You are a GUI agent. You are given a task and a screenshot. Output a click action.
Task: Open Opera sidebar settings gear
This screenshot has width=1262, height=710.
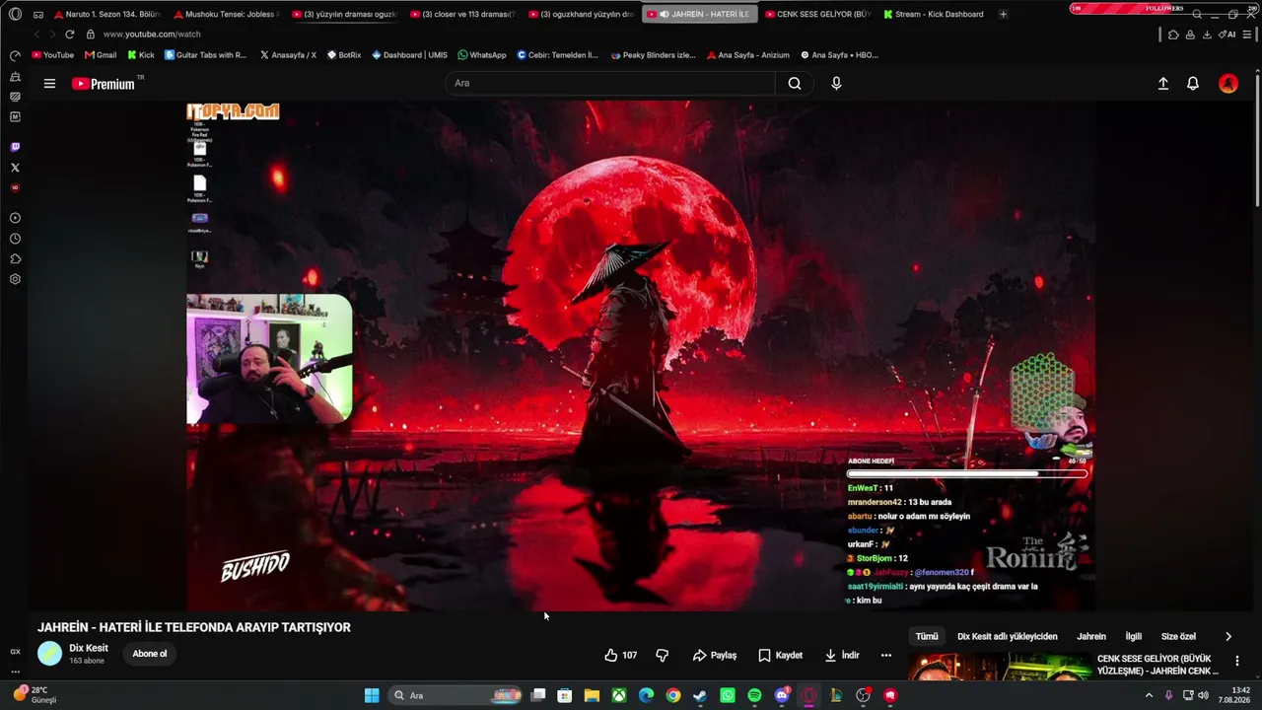tap(15, 279)
